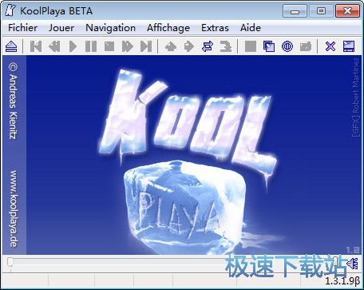Viewport: 364px width, 290px height.
Task: Click the greyed snapshot camera icon
Action: point(306,46)
